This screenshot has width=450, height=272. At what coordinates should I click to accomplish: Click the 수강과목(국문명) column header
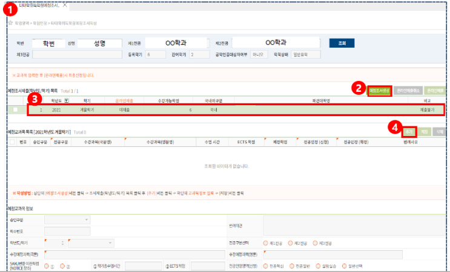pyautogui.click(x=98, y=142)
